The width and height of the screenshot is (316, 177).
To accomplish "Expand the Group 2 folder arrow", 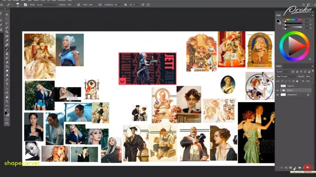I will point(281,90).
